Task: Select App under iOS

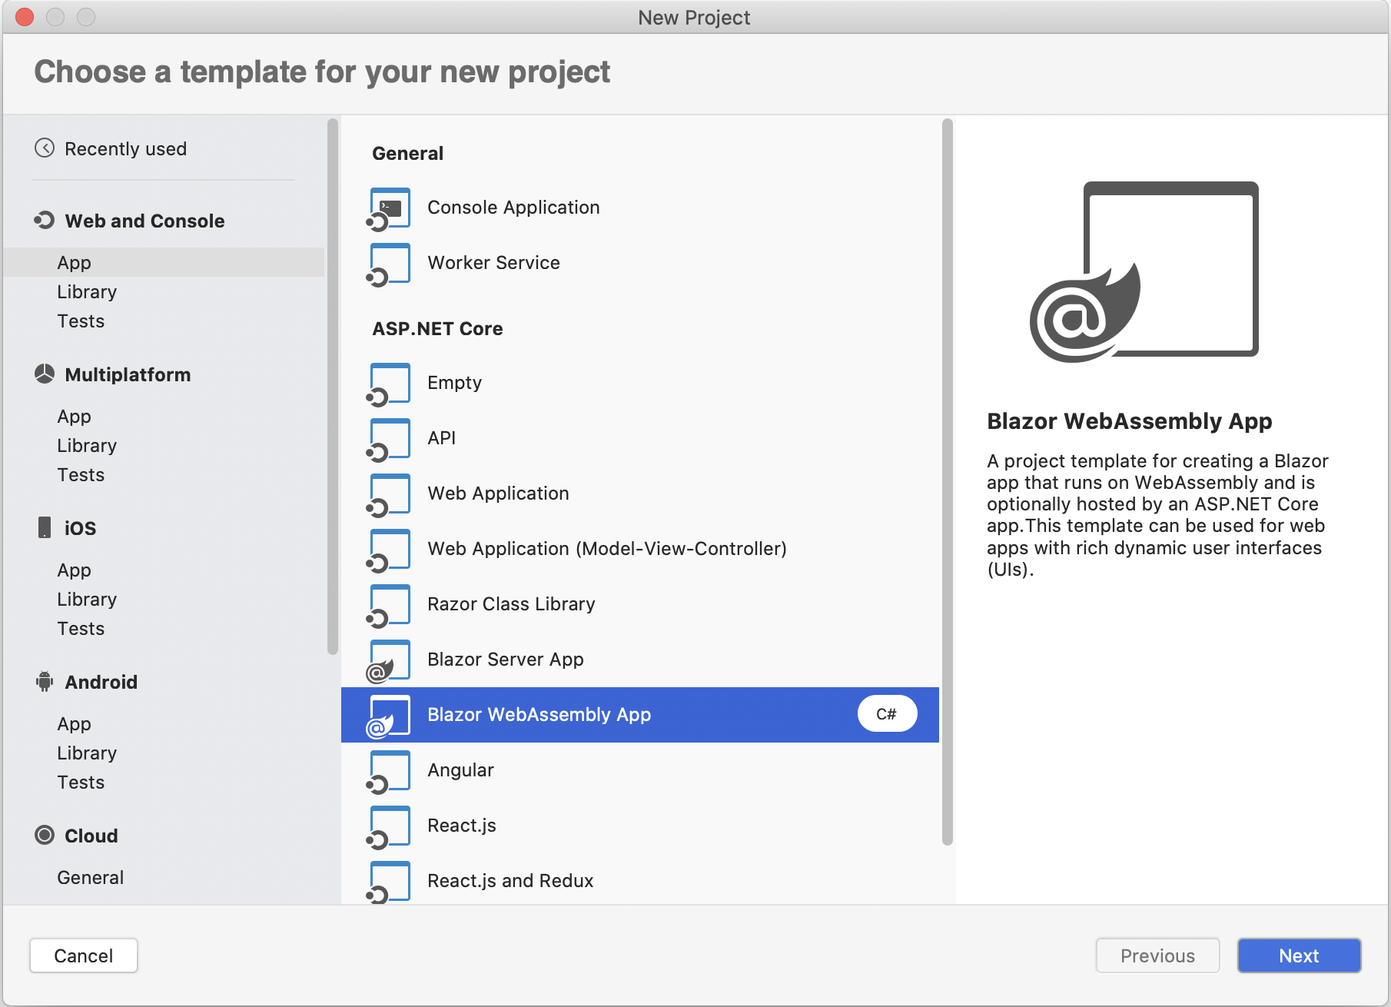Action: tap(74, 570)
